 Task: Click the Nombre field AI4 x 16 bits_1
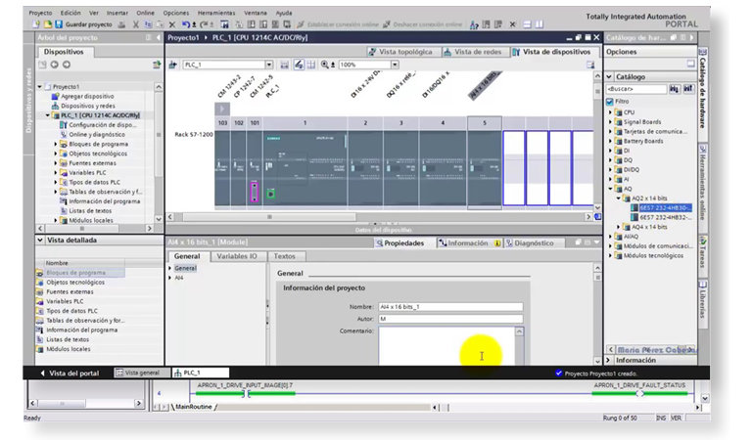(x=450, y=307)
